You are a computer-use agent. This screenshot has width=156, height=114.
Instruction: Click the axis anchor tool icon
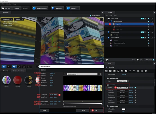click(x=29, y=67)
